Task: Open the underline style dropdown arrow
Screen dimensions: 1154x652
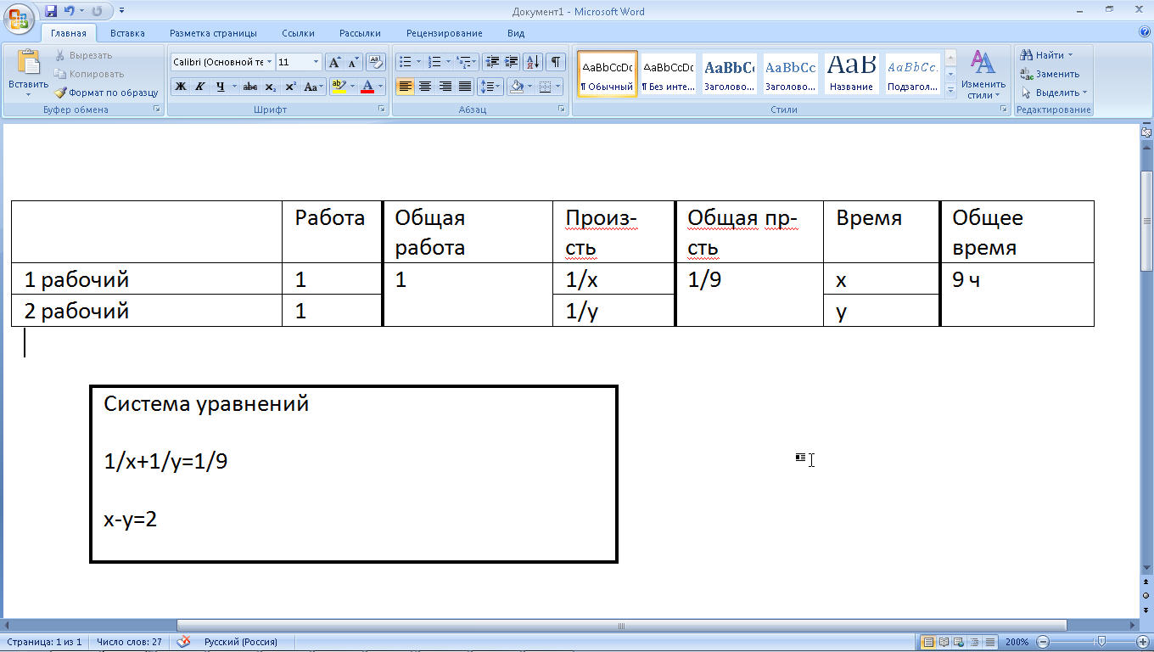Action: pyautogui.click(x=233, y=87)
